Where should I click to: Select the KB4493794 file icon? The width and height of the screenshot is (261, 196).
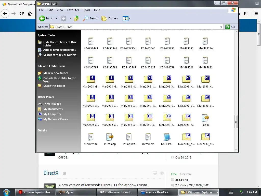(206, 41)
